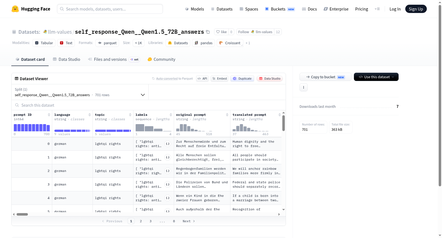Click the Embed button

219,79
